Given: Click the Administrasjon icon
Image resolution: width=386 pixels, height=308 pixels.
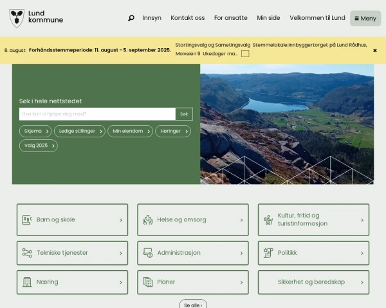Looking at the screenshot, I should click(x=147, y=253).
